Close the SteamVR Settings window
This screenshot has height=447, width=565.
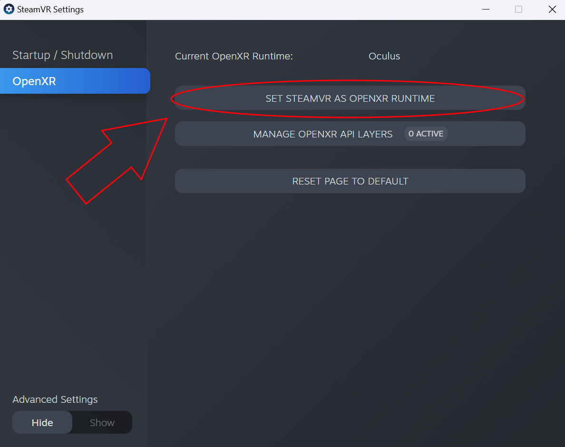click(x=552, y=10)
